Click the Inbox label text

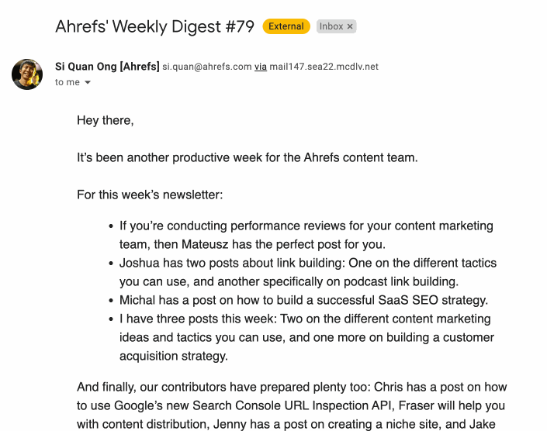pyautogui.click(x=331, y=26)
